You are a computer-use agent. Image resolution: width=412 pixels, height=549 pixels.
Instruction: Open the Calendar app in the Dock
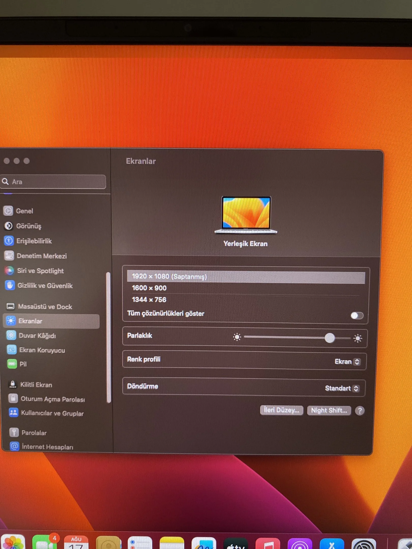76,542
